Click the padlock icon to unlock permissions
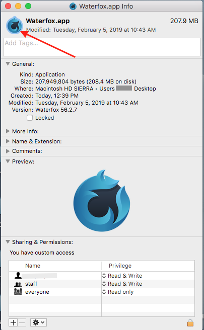The height and width of the screenshot is (330, 204). tap(190, 322)
